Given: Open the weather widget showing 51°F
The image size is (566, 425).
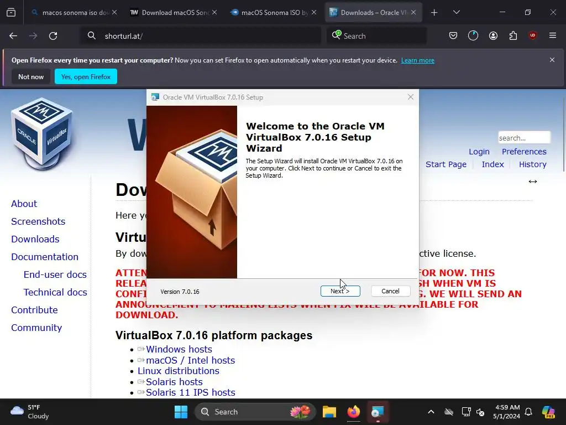Looking at the screenshot, I should (x=30, y=412).
